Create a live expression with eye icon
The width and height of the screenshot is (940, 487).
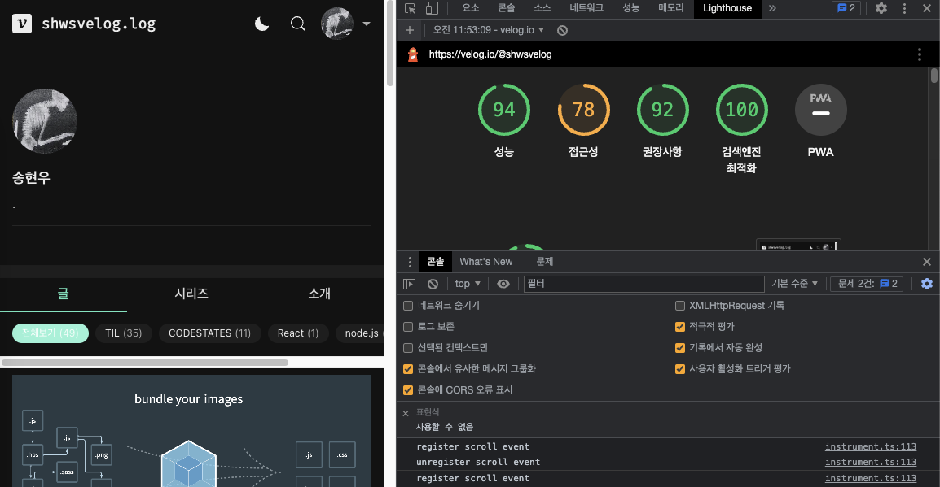[x=503, y=284]
